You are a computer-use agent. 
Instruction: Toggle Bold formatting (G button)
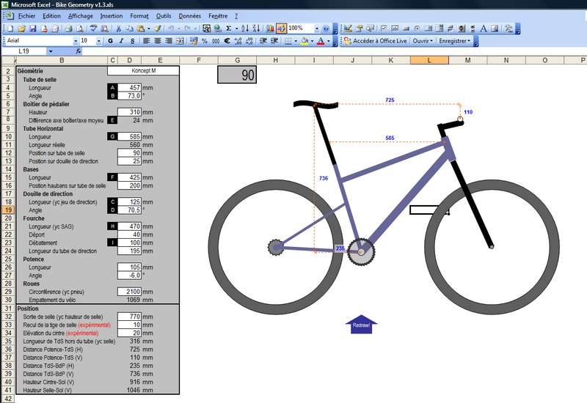110,41
